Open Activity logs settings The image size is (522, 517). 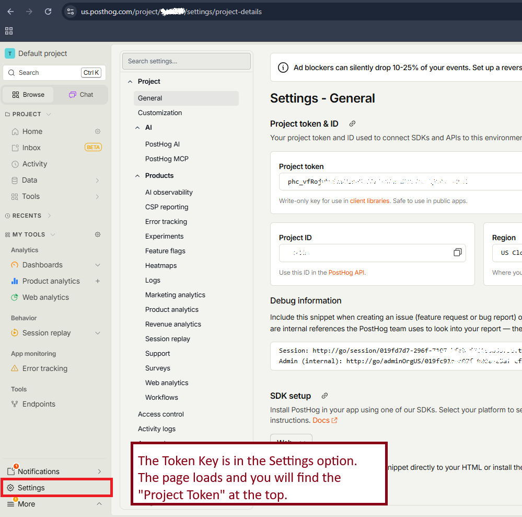click(x=156, y=429)
